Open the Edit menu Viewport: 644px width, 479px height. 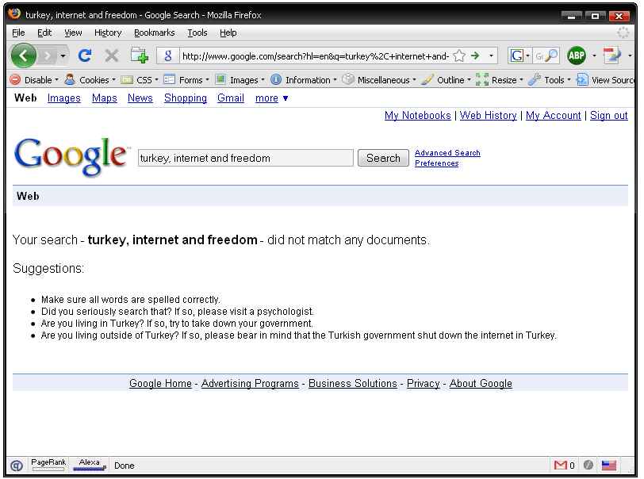click(44, 33)
